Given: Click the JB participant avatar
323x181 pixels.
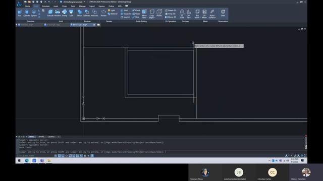Looking at the screenshot, I should coord(239,172).
